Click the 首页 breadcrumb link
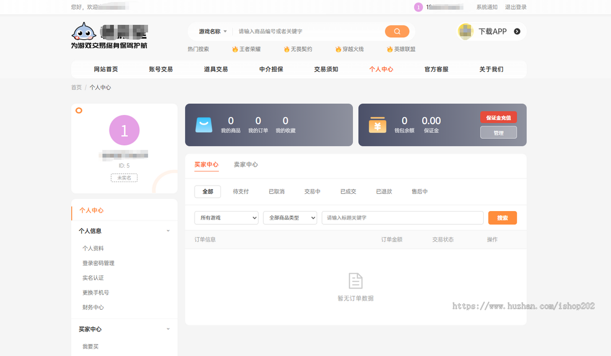This screenshot has height=356, width=611. click(x=76, y=87)
